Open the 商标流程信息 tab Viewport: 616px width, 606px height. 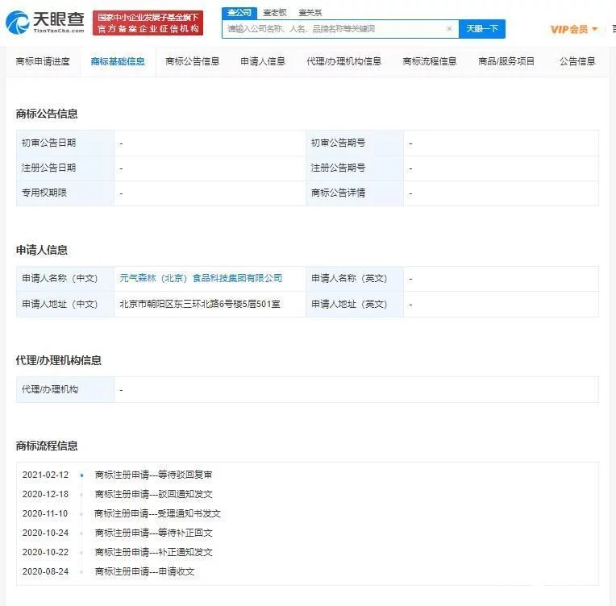coord(429,61)
